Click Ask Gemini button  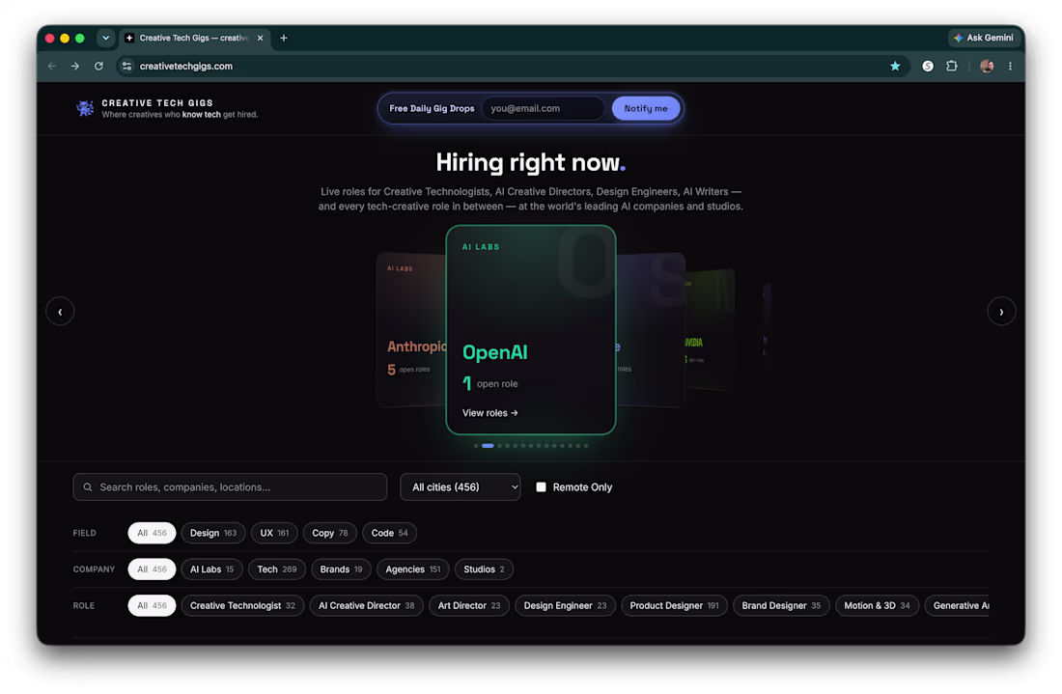pyautogui.click(x=984, y=38)
